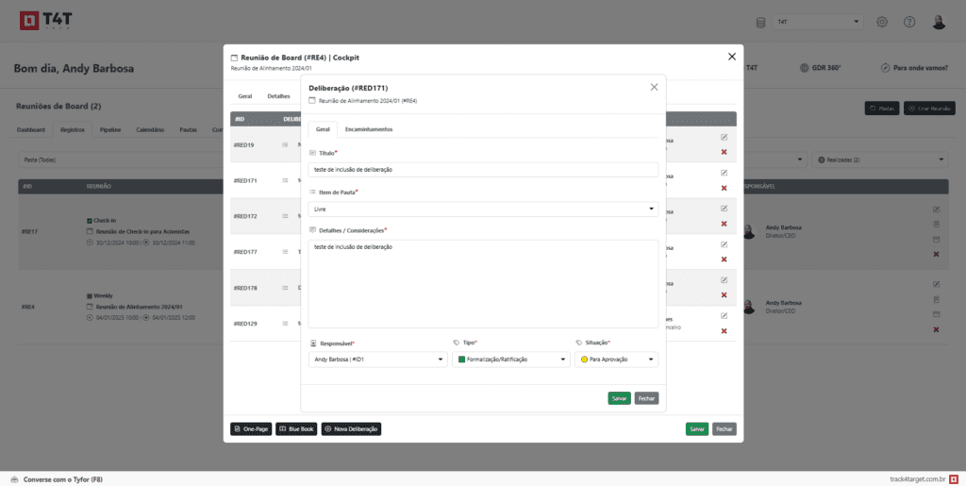Click the Título input field
966x486 pixels.
(483, 170)
